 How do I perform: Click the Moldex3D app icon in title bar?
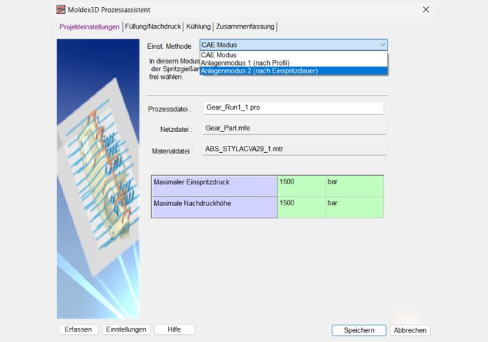point(61,10)
